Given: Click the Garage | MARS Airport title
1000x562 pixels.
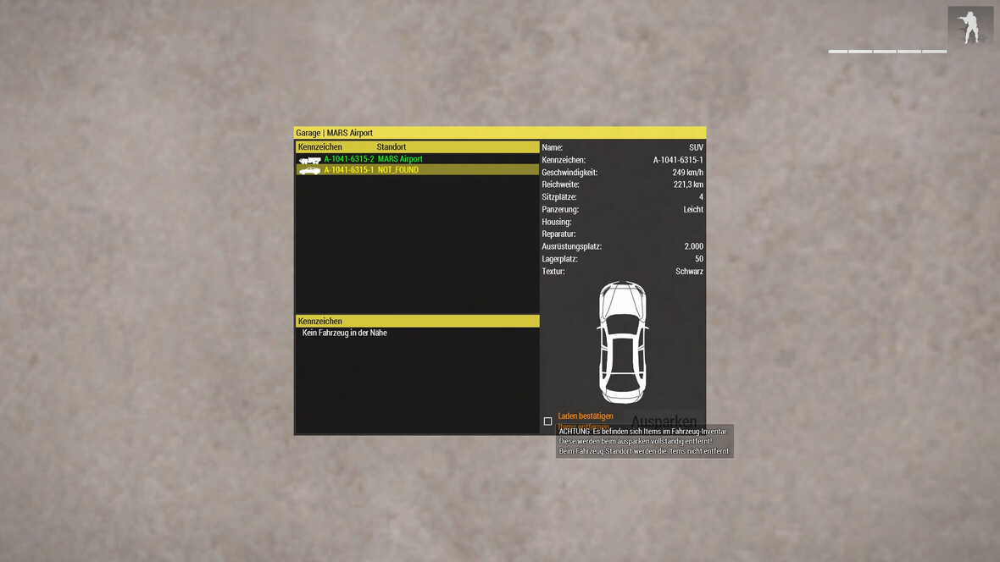Looking at the screenshot, I should coord(334,133).
